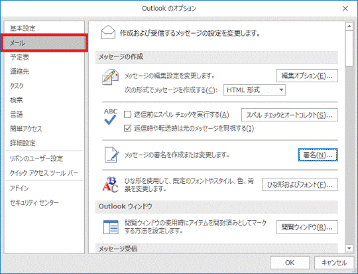Click the label 次の形式でメッセージを作成する(C):
This screenshot has height=274, width=358.
coord(171,90)
